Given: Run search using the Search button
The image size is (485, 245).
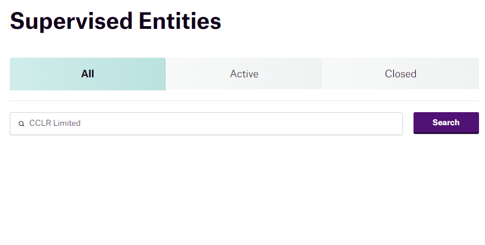Looking at the screenshot, I should [446, 123].
